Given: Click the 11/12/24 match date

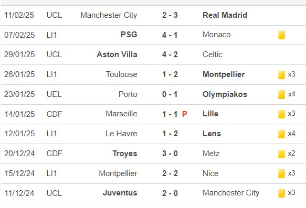Looking at the screenshot, I should coord(19,193).
